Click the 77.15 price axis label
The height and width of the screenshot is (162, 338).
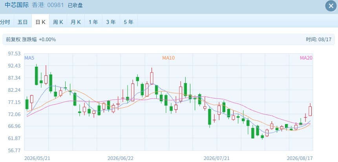click(x=14, y=102)
